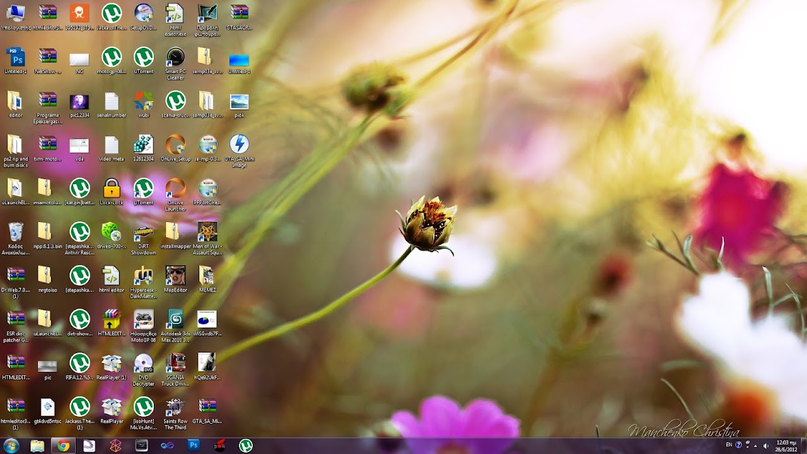This screenshot has height=454, width=807.
Task: Launch the OnLive Launcher shortcut
Action: tap(175, 195)
